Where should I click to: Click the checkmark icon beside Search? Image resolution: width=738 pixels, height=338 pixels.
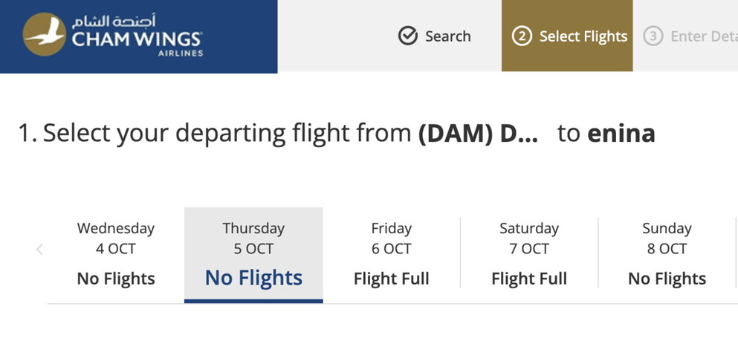click(x=408, y=36)
